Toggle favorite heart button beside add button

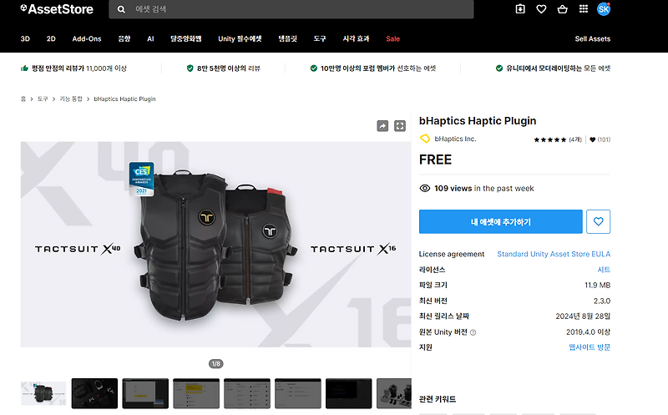coord(598,221)
